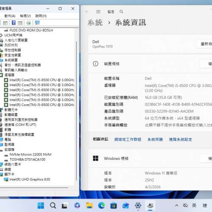
Task: Click the green-arrow update driver toolbar icon
Action: click(29, 23)
